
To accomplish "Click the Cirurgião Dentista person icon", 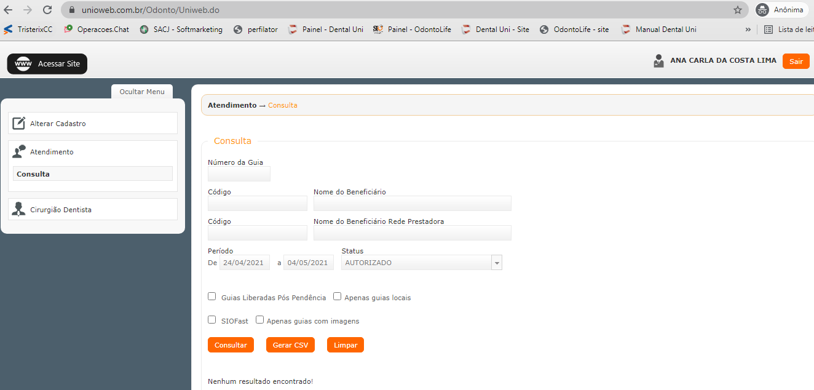I will tap(19, 209).
